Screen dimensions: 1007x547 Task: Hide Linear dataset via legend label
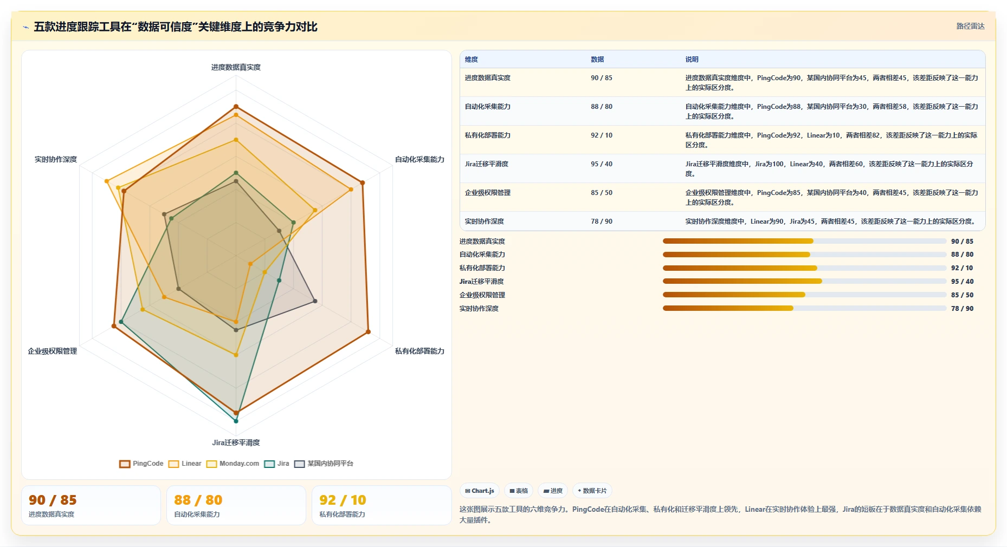click(191, 464)
